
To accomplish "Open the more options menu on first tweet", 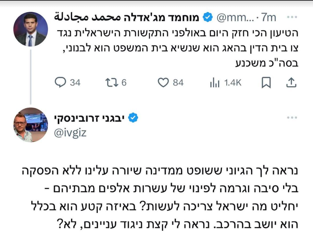I will point(293,18).
